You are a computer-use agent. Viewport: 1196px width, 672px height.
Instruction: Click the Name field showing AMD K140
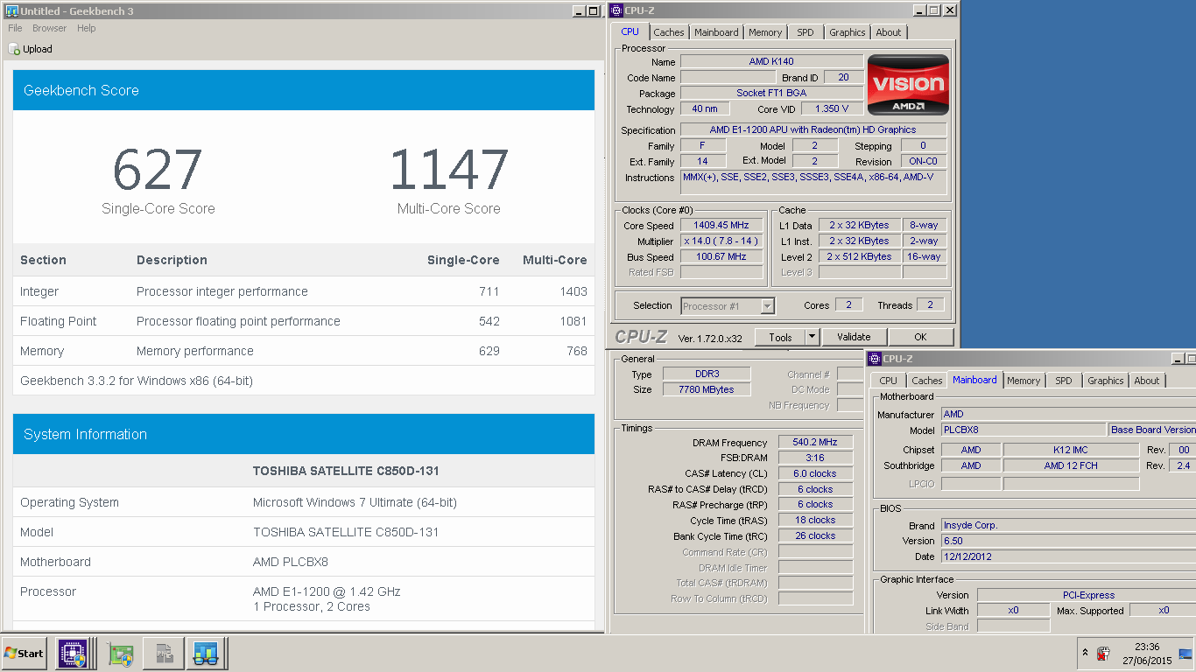(x=771, y=62)
